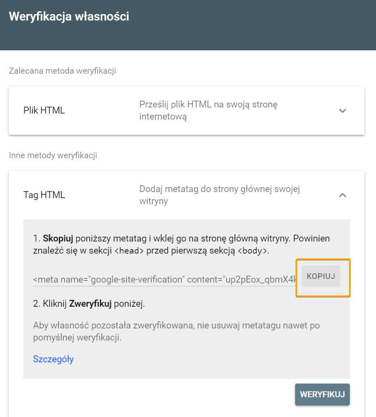The image size is (376, 417).
Task: Click 'Zalecana metoda weryfikacji' section label
Action: [x=62, y=71]
